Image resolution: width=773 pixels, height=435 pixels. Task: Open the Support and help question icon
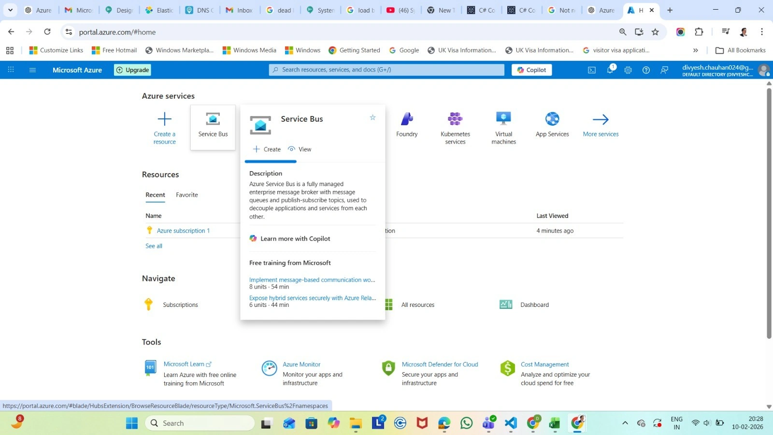click(646, 70)
